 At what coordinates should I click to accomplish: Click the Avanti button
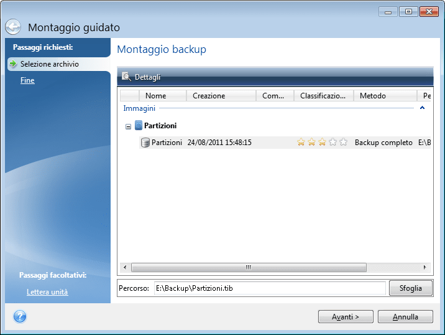click(x=346, y=317)
